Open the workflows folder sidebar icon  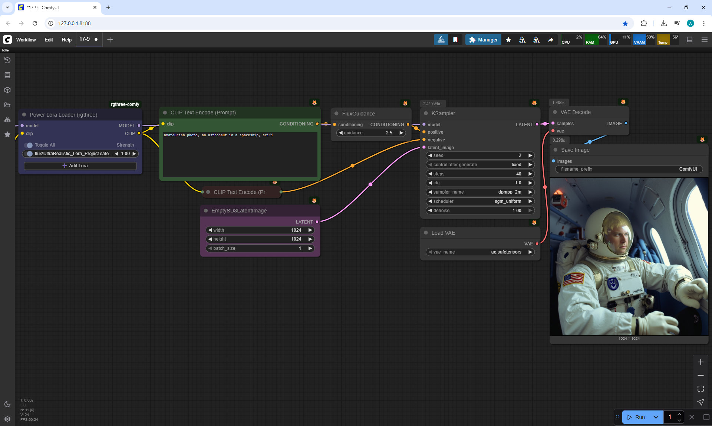coord(7,105)
